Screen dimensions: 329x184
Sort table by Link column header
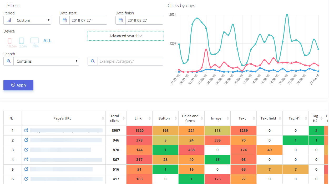tap(139, 118)
